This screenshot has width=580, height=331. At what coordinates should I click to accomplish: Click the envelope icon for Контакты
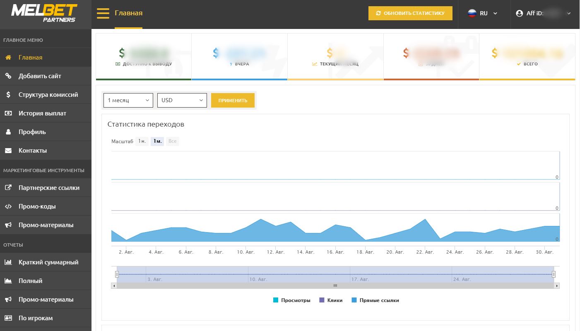(8, 151)
